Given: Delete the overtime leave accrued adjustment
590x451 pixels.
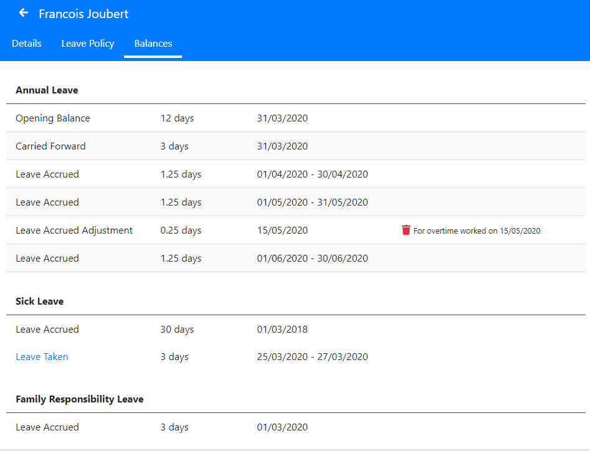Looking at the screenshot, I should (406, 230).
